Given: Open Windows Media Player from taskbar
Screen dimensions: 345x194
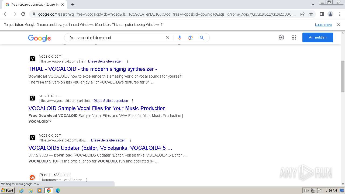Looking at the screenshot, I should point(40,190).
